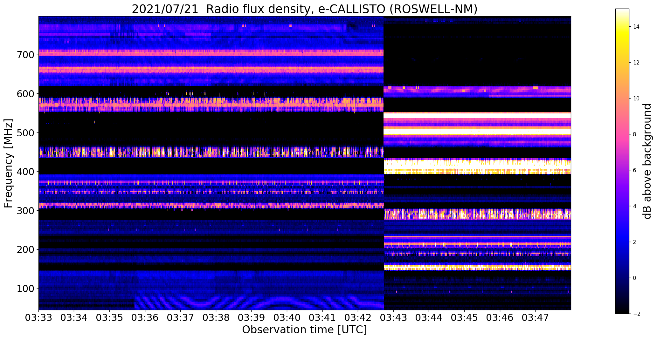Click the 300 frequency tick label
The width and height of the screenshot is (657, 339).
(x=25, y=211)
